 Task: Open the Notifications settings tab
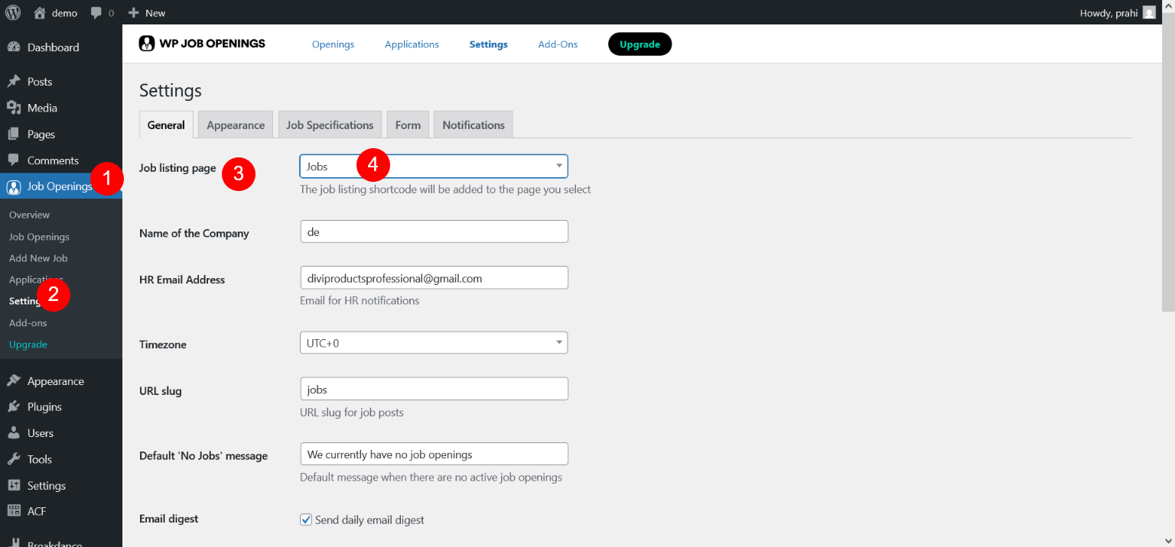click(x=474, y=125)
